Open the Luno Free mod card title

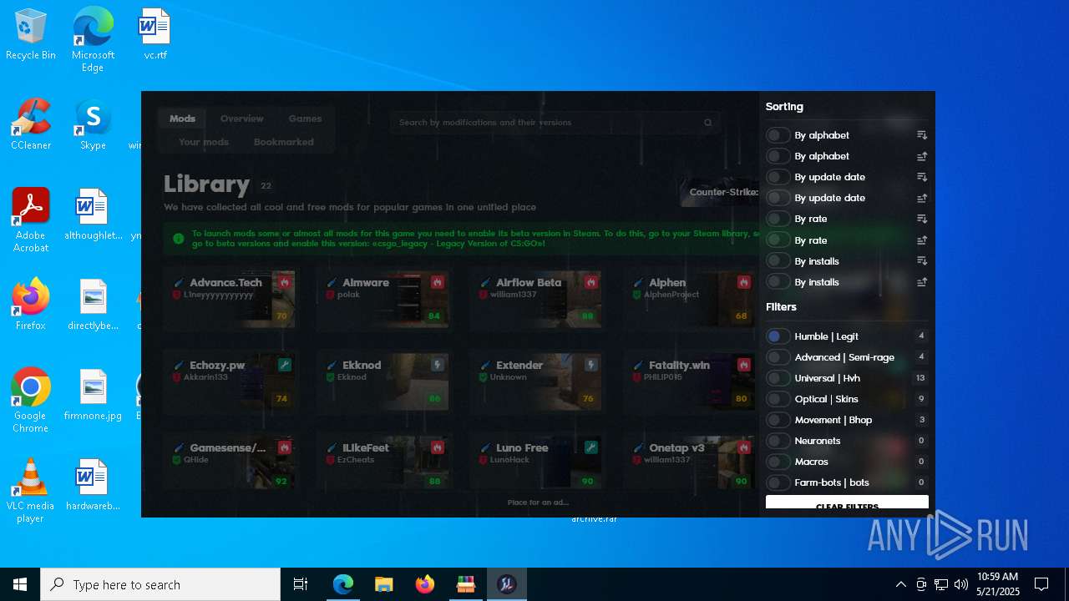pyautogui.click(x=522, y=448)
